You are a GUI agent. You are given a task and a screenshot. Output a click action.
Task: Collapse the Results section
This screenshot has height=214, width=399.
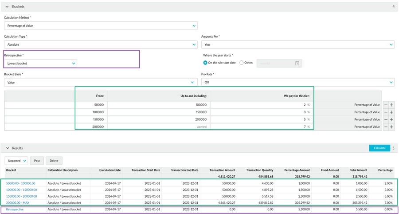7,148
